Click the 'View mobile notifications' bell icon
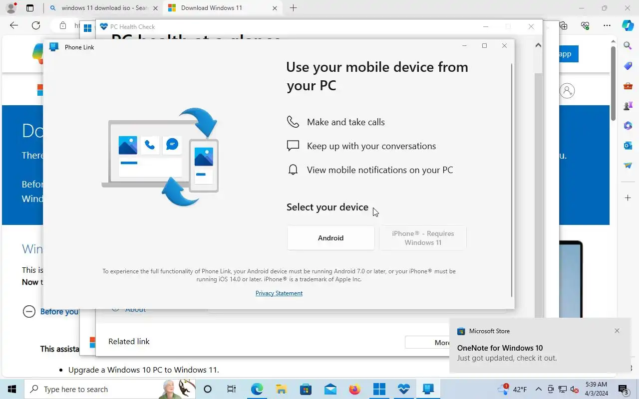 tap(293, 170)
